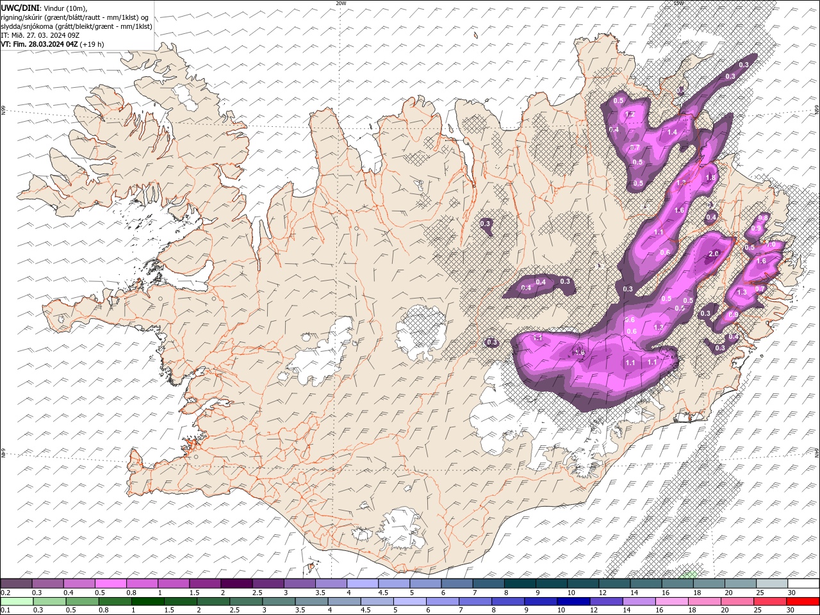The image size is (820, 615).
Task: Click the '1.8' snowfall value on map
Action: coord(710,178)
